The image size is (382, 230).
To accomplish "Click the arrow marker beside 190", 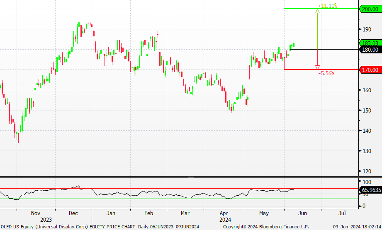I will click(x=359, y=29).
